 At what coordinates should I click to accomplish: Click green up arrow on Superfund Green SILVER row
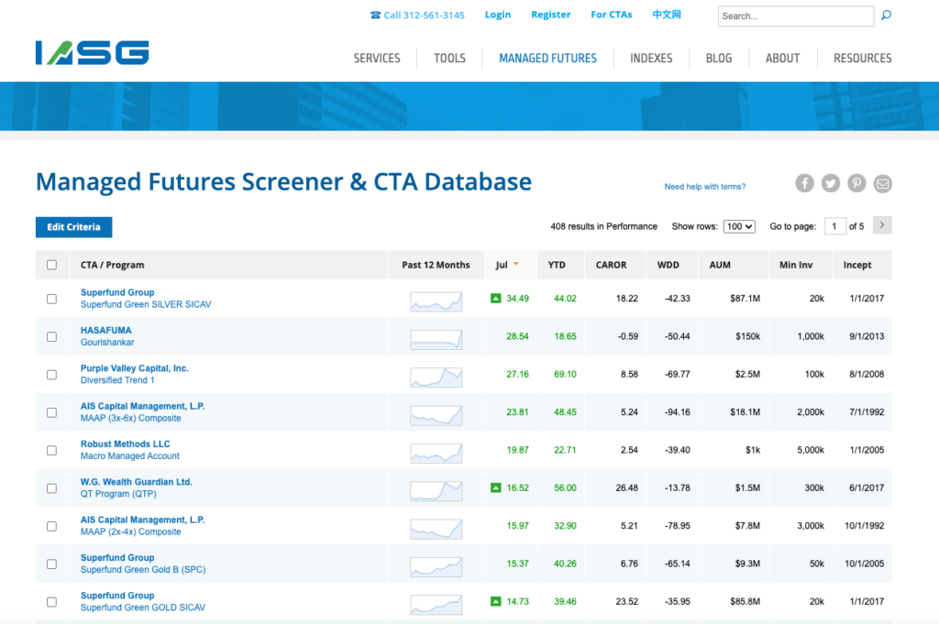click(496, 299)
